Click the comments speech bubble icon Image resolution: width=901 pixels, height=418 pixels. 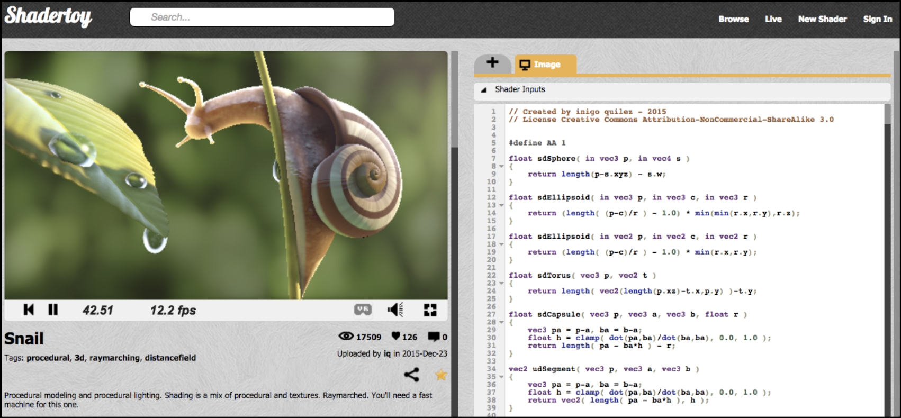click(434, 337)
